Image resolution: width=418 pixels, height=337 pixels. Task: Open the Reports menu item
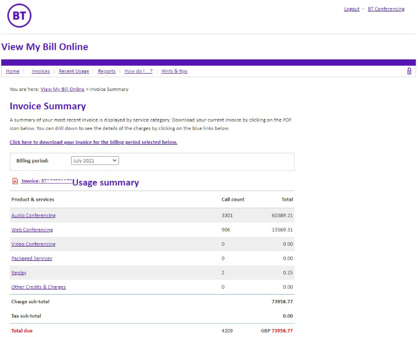click(107, 71)
